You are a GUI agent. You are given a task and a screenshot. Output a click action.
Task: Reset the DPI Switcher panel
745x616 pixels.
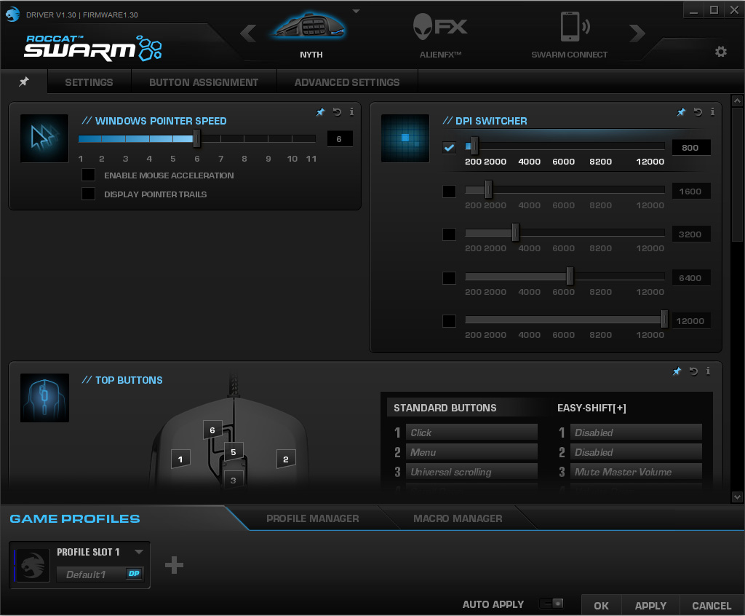(x=698, y=112)
